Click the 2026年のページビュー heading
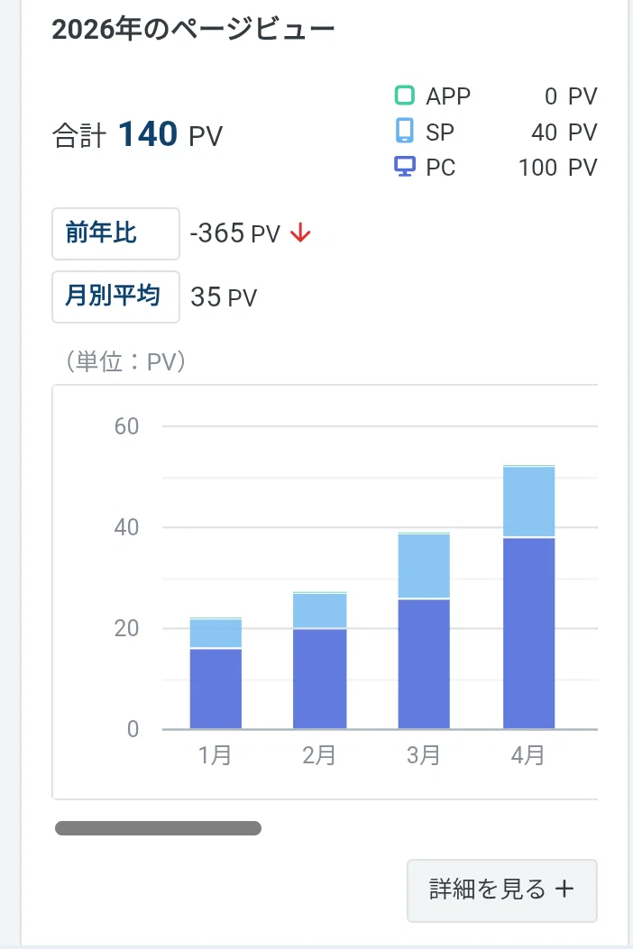This screenshot has width=633, height=949. pyautogui.click(x=193, y=29)
